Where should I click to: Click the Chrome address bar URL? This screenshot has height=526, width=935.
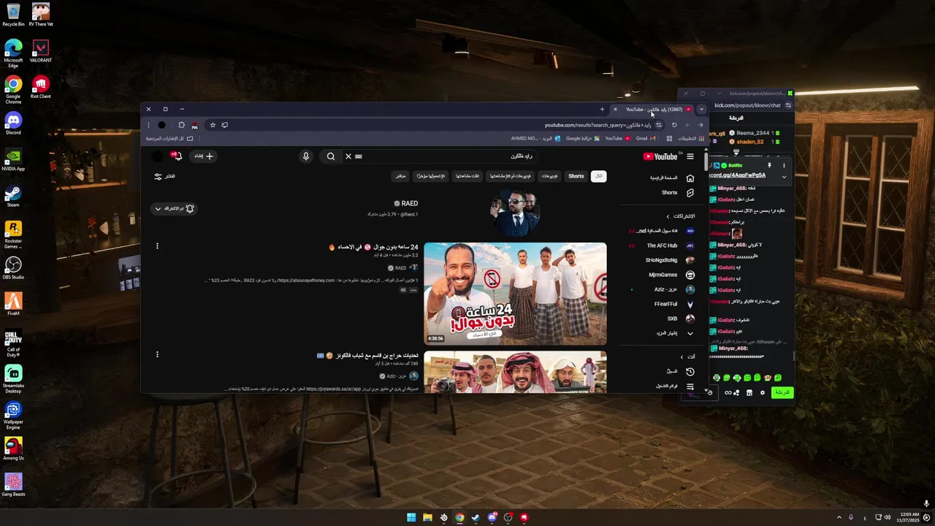pos(598,125)
